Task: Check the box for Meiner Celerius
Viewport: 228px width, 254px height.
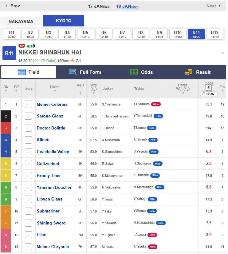Action: click(28, 104)
